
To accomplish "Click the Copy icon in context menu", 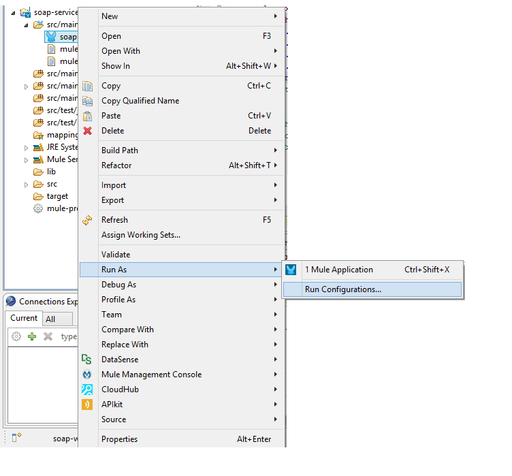I will 87,86.
